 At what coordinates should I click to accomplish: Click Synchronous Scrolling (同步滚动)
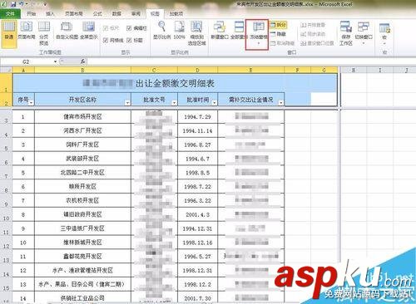coord(313,34)
